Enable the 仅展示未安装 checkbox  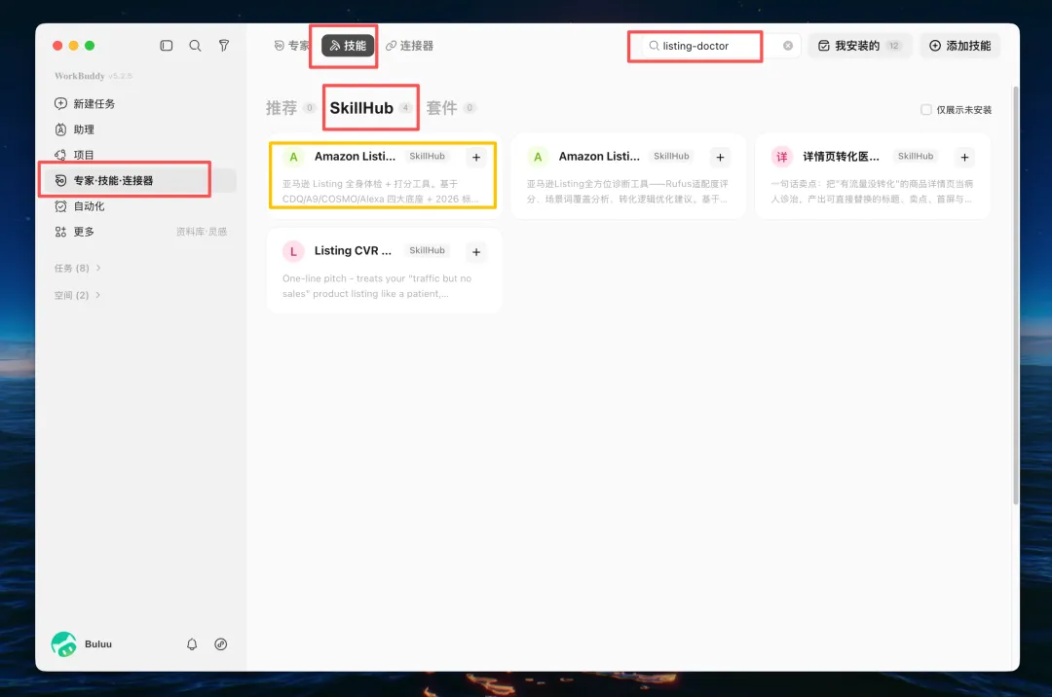[x=926, y=109]
